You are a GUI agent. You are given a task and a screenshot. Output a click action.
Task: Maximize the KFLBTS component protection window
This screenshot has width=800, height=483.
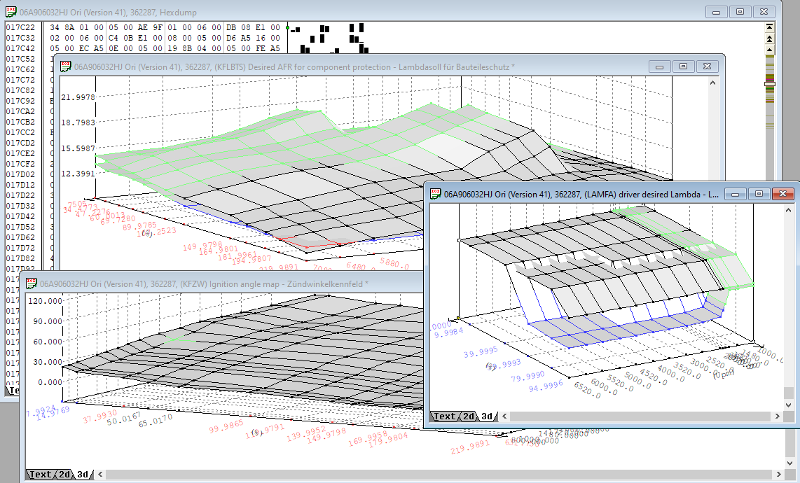click(x=683, y=66)
